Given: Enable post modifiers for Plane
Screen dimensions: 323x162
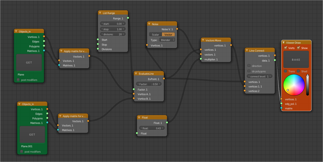Looking at the screenshot, I should (18, 80).
